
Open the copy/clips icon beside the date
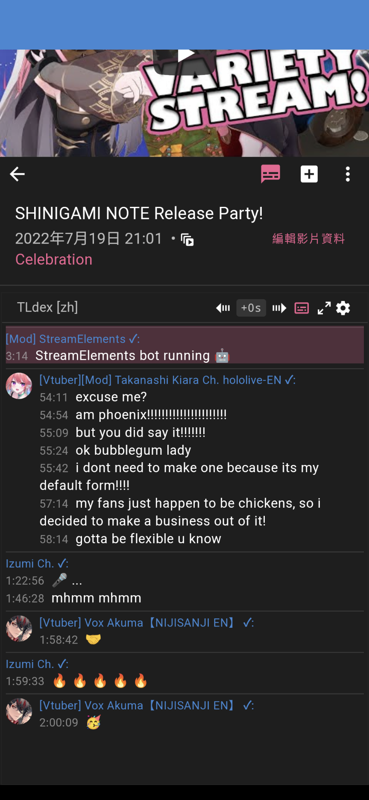pyautogui.click(x=187, y=239)
